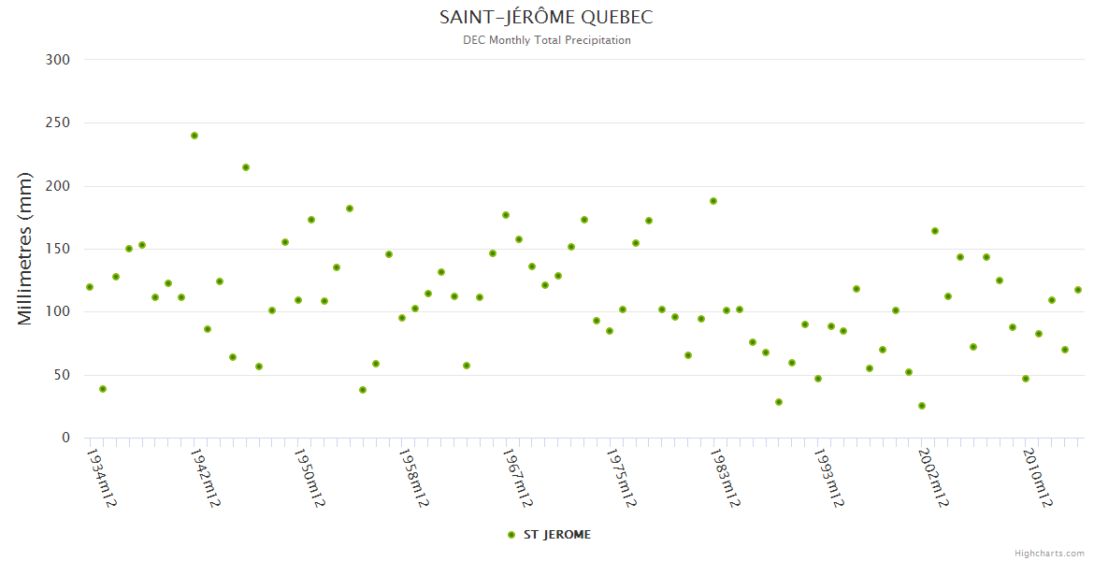The height and width of the screenshot is (561, 1094).
Task: Click the 1942m12 x-axis label
Action: (x=206, y=478)
